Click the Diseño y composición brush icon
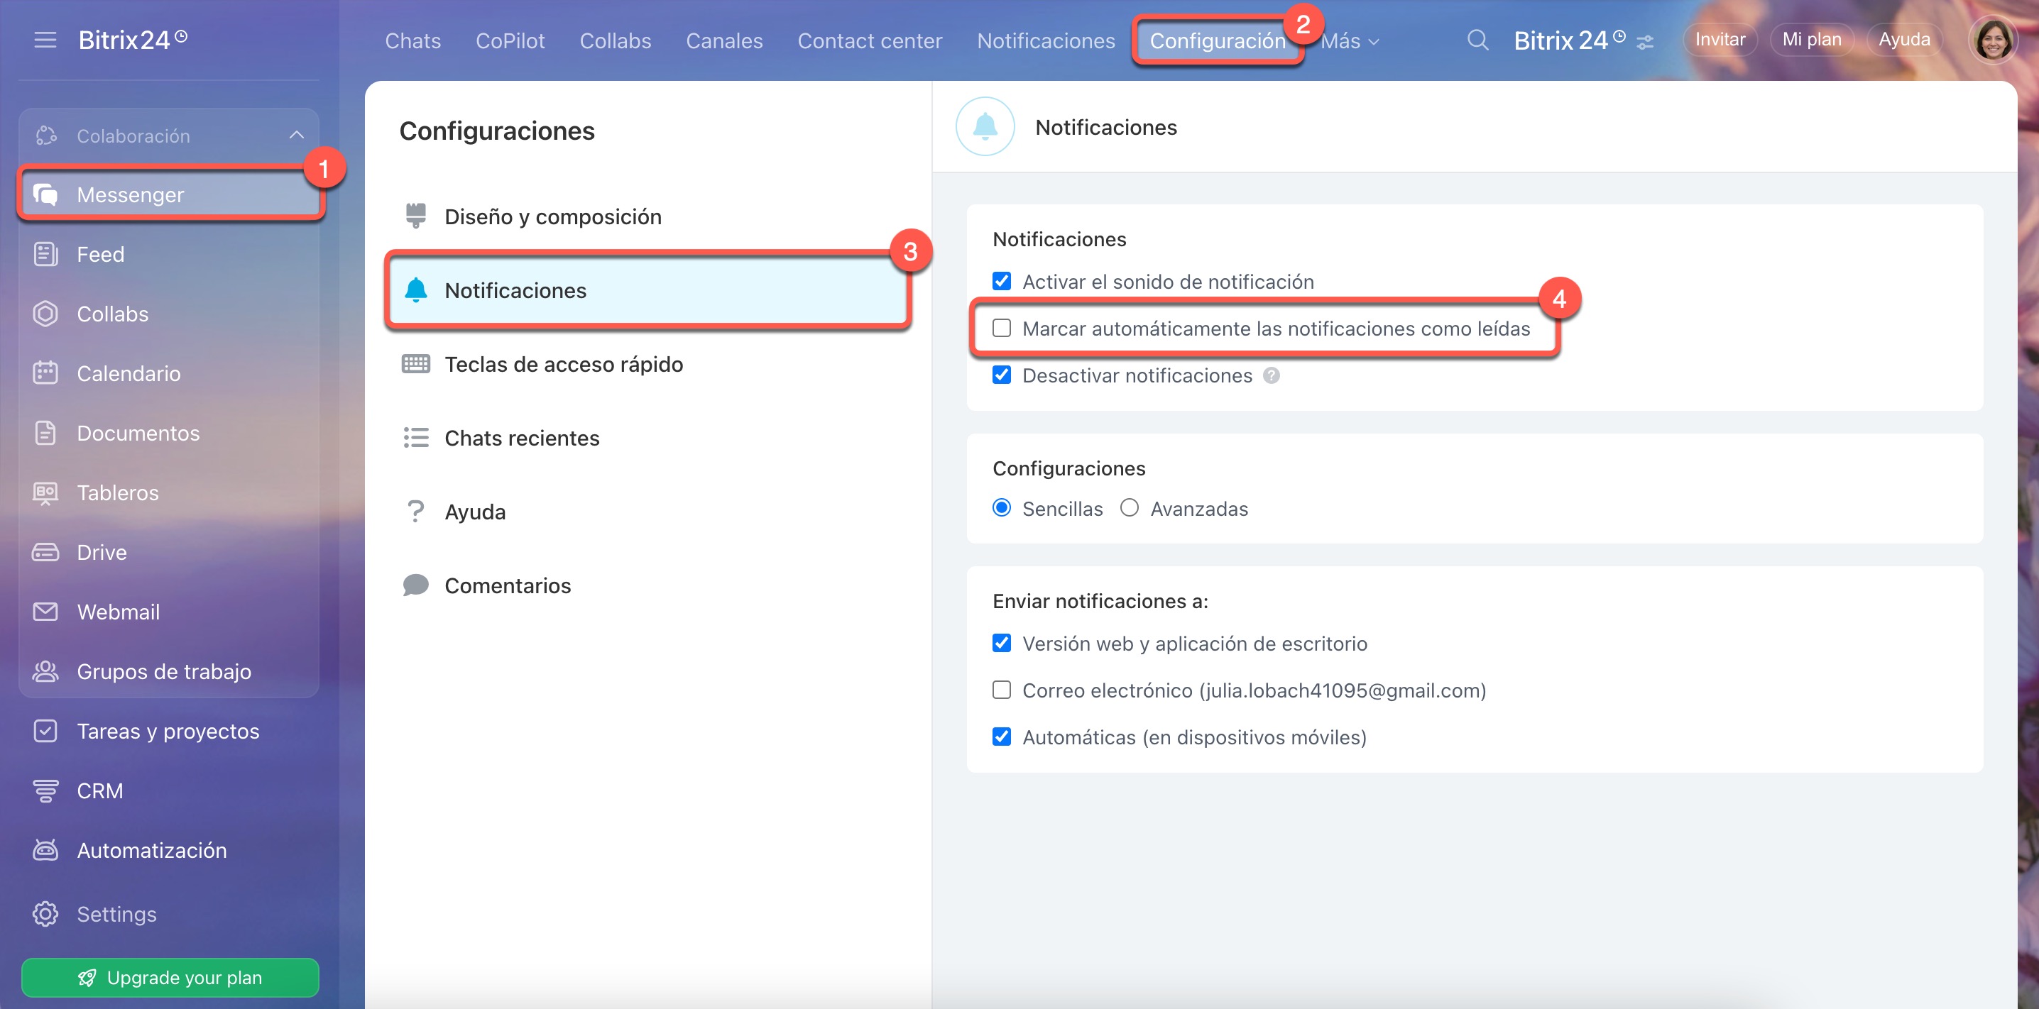2039x1009 pixels. [x=415, y=216]
